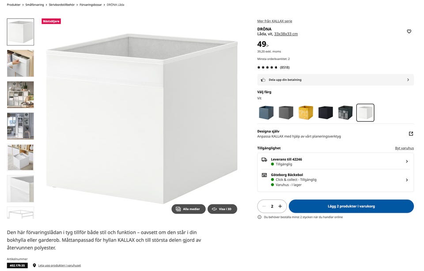424x271 pixels.
Task: Click the star rating row
Action: click(268, 68)
